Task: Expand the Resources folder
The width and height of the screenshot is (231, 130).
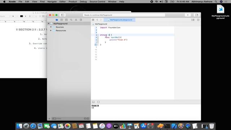Action: [x=51, y=30]
